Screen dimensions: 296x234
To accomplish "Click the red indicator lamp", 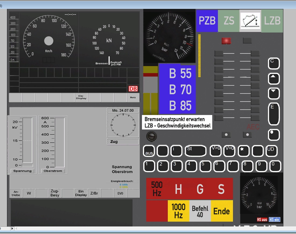I will (x=227, y=41).
